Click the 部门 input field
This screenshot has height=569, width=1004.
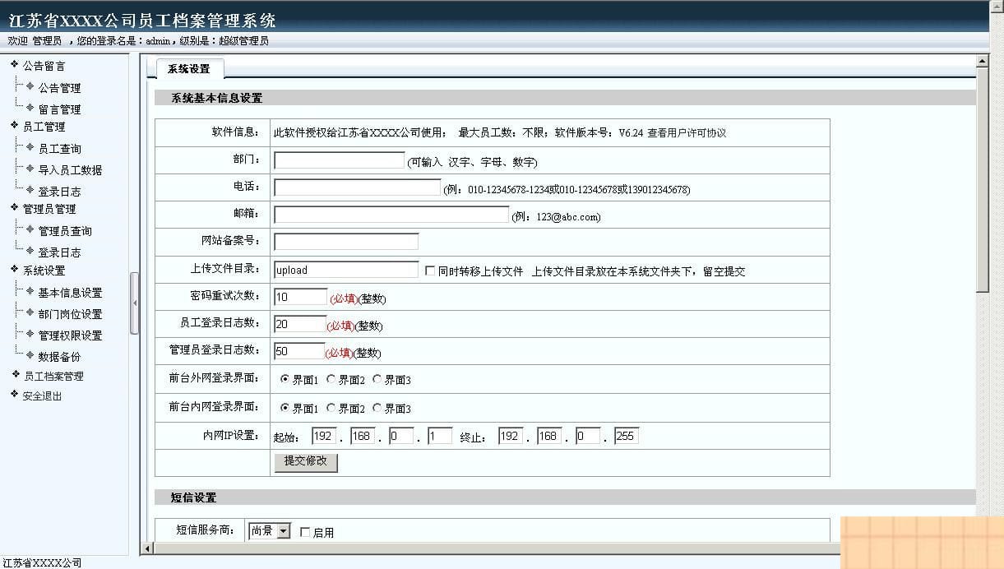coord(340,160)
